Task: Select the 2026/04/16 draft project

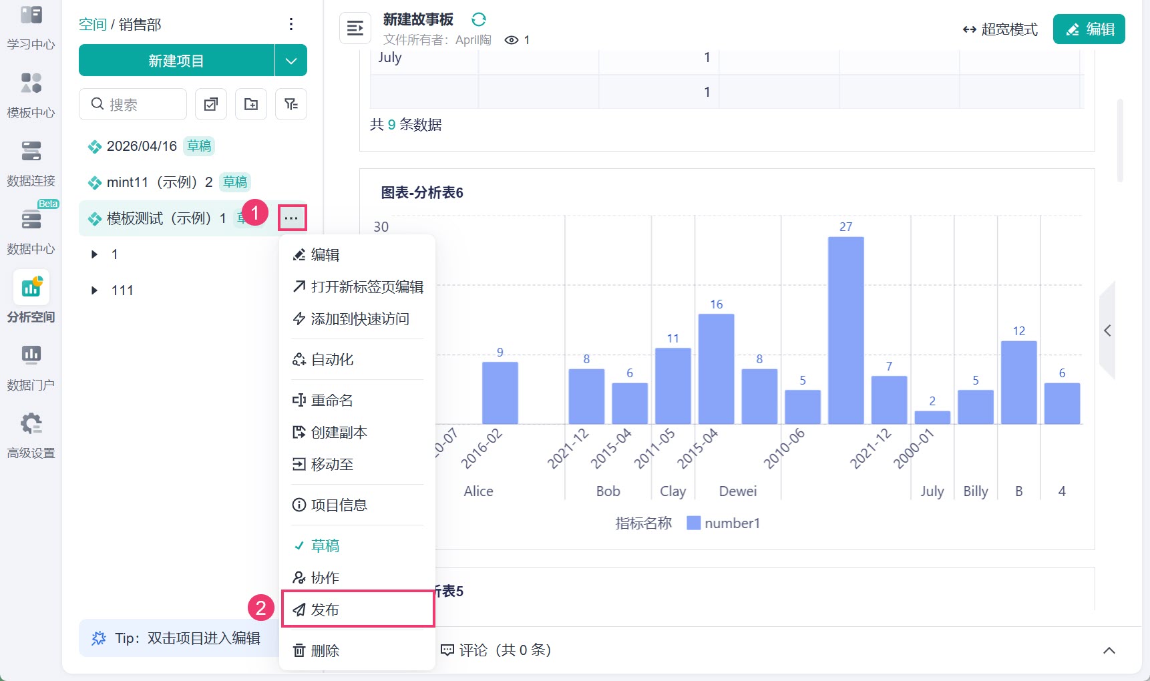Action: [x=192, y=146]
